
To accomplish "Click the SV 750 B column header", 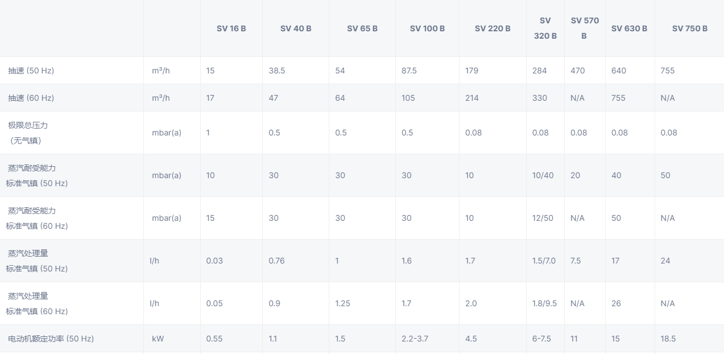I will 689,28.
